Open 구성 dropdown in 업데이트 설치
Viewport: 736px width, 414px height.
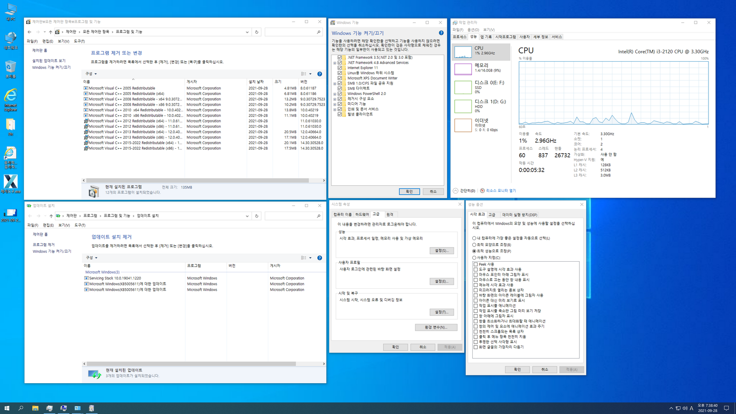(x=91, y=258)
